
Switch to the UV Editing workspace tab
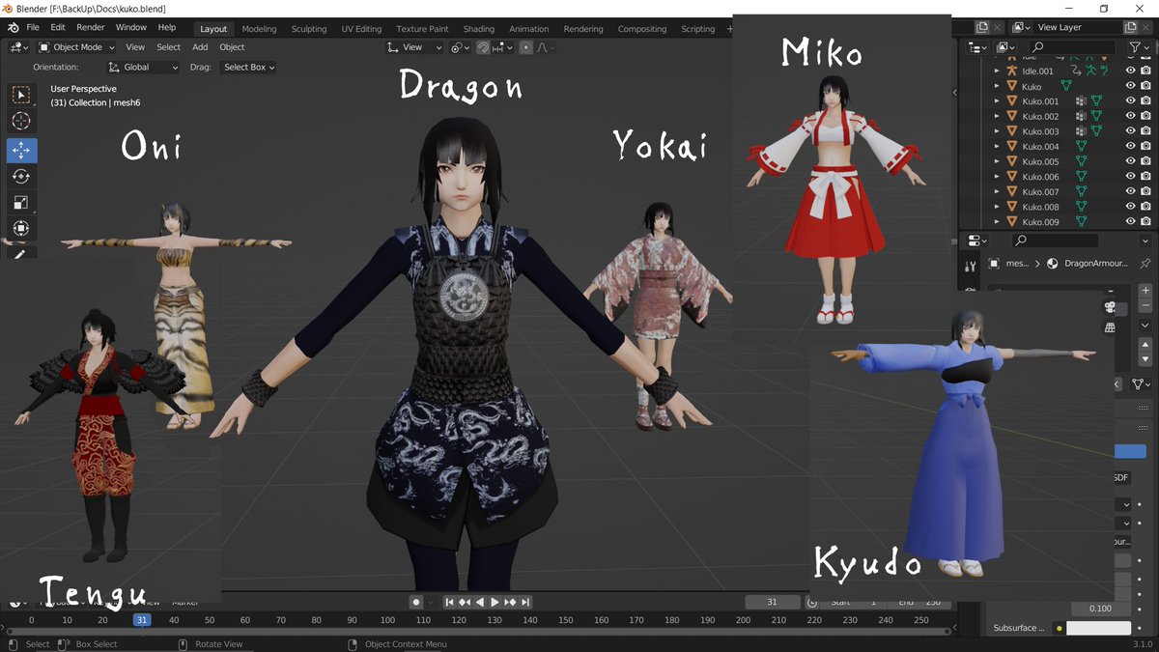[x=361, y=29]
